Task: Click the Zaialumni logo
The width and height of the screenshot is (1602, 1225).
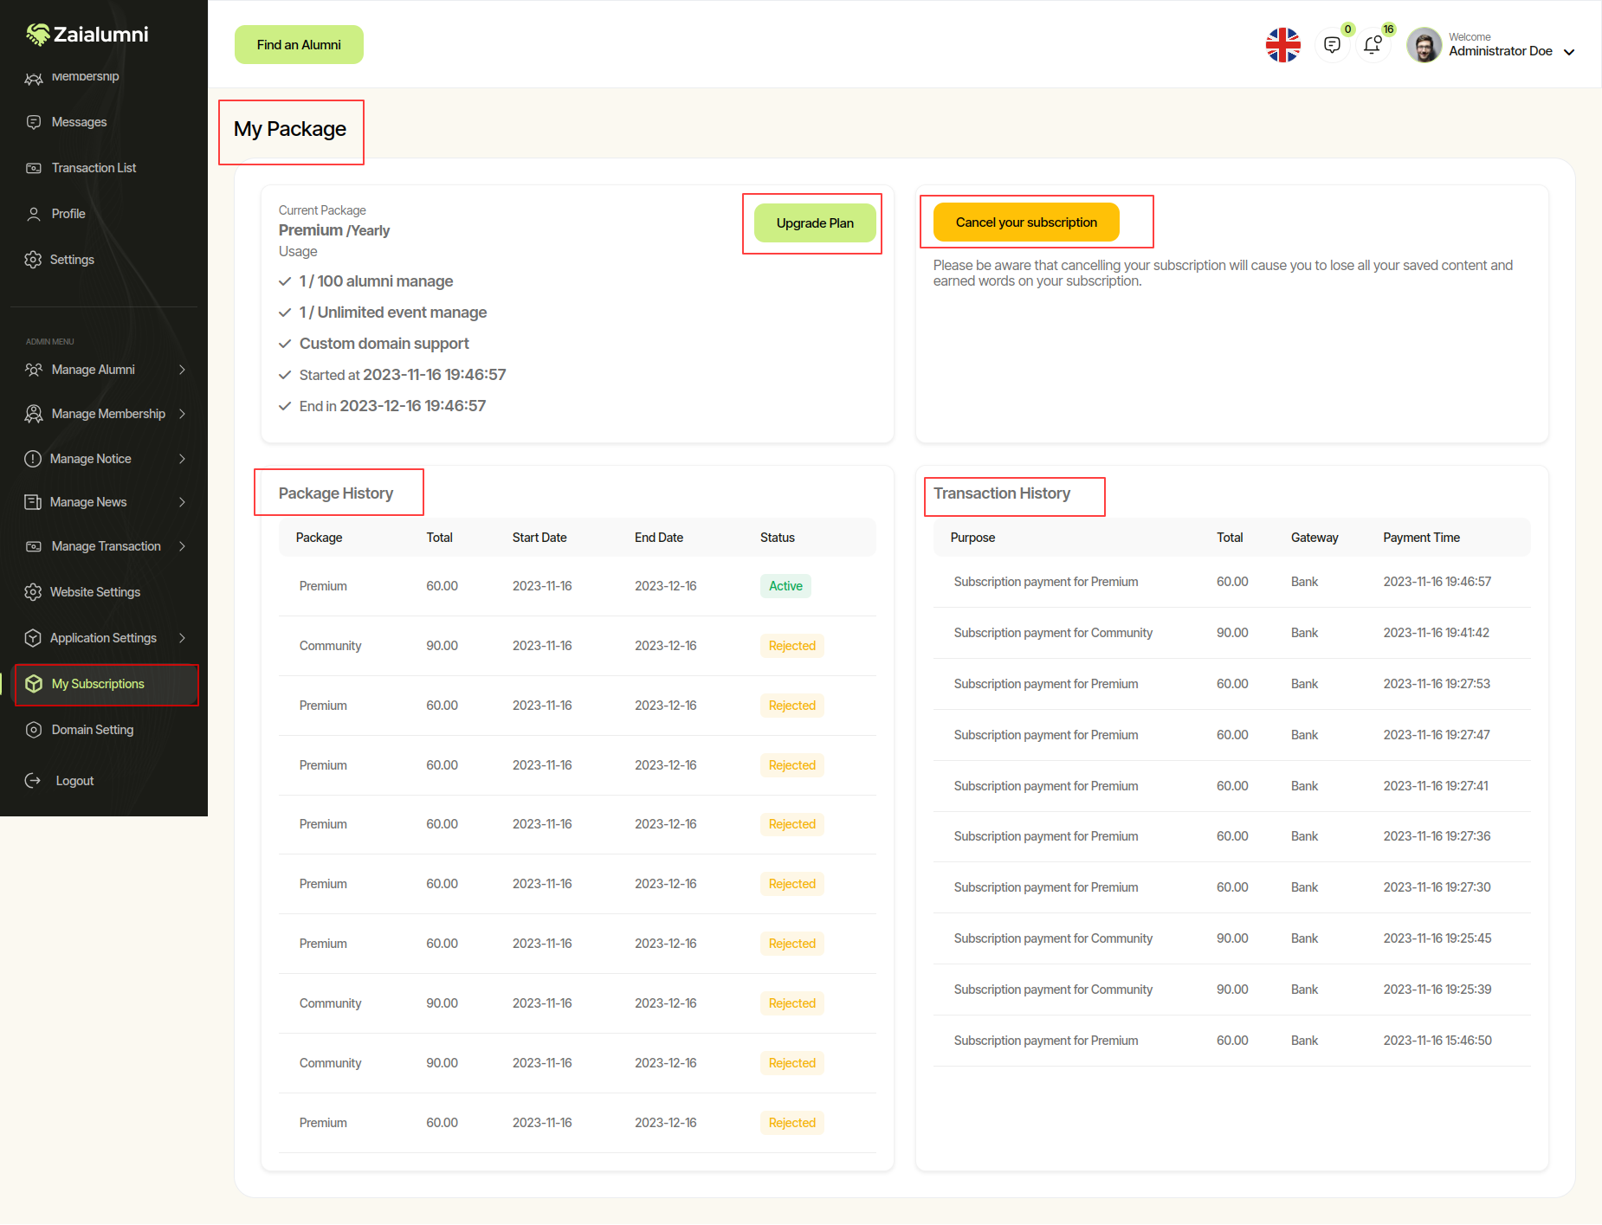Action: [x=87, y=34]
